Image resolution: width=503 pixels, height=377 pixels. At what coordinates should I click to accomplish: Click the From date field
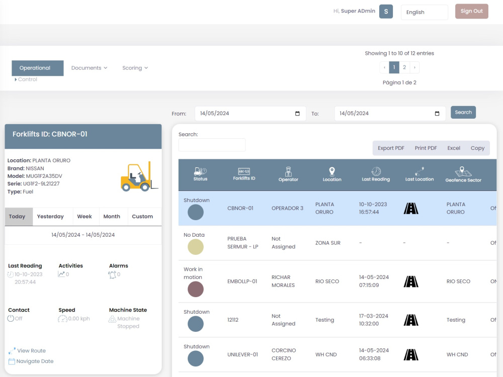[250, 114]
